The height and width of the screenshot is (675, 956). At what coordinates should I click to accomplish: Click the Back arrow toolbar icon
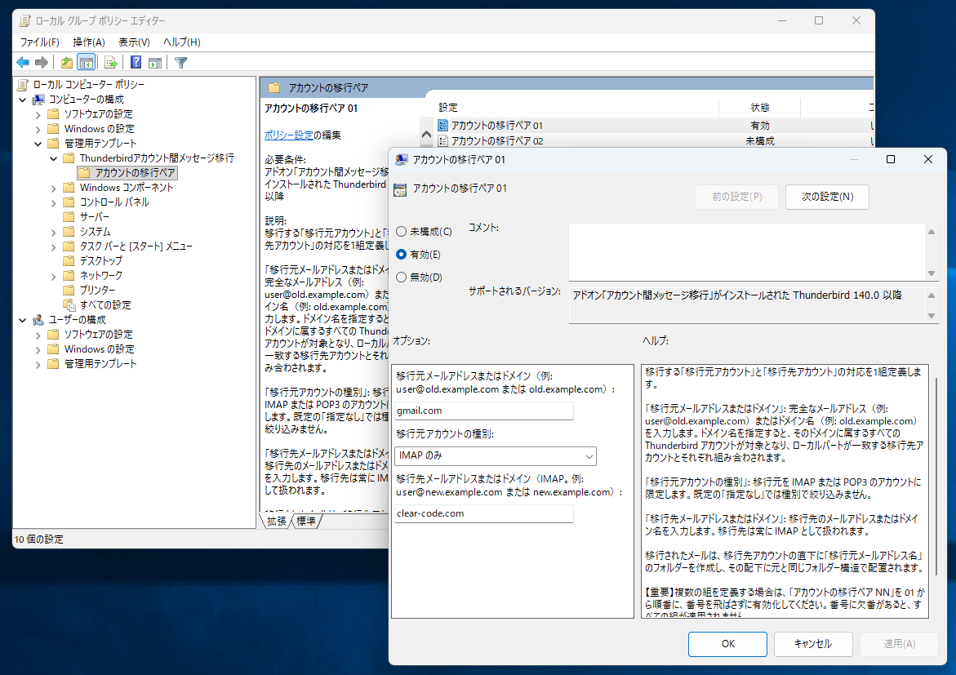coord(23,62)
